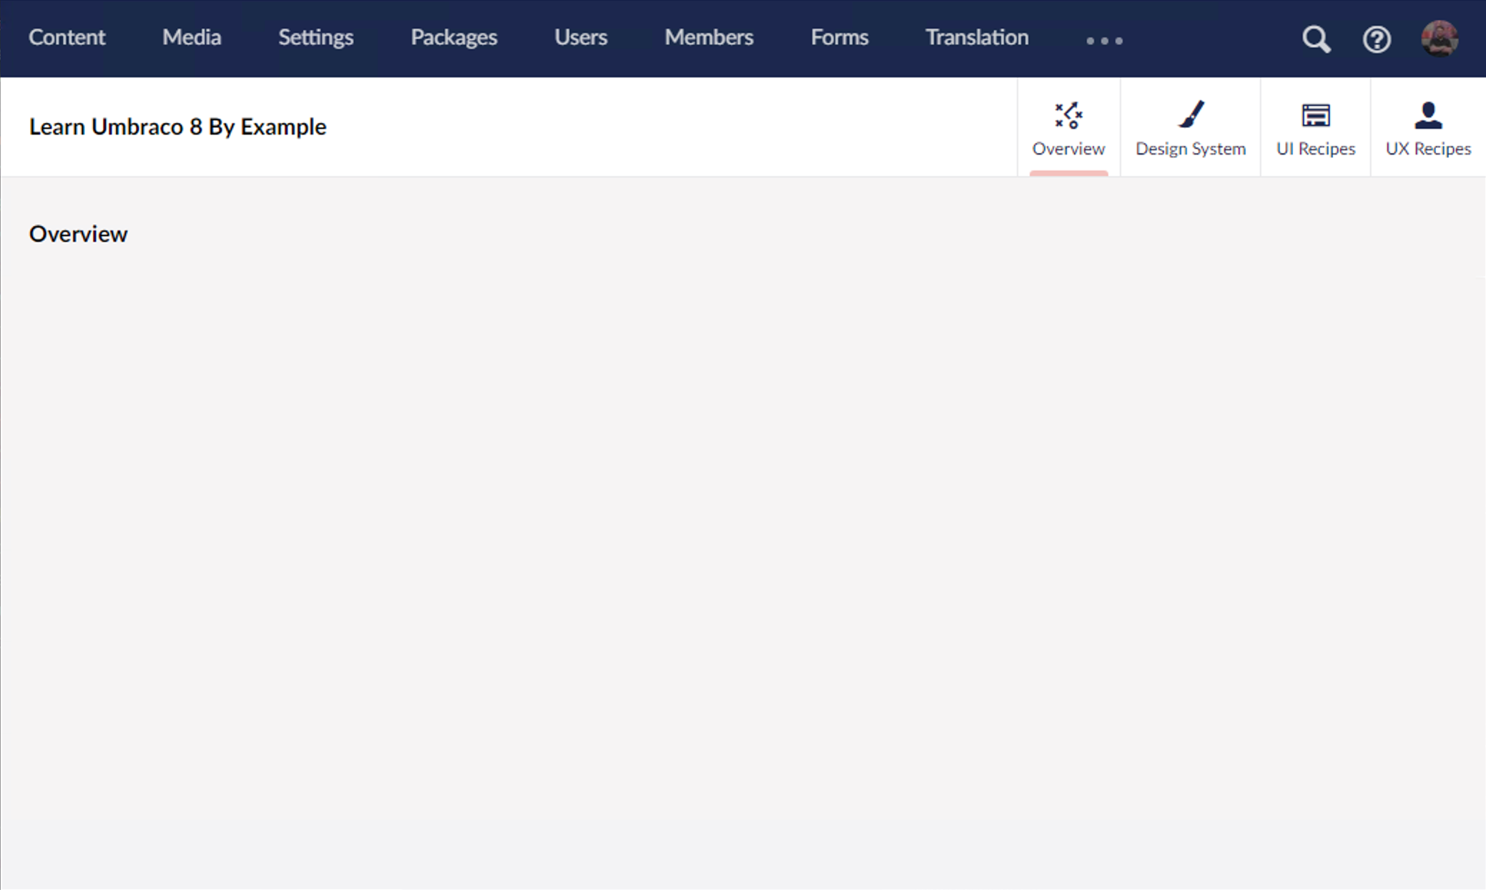
Task: Switch to the Users section
Action: pos(581,37)
